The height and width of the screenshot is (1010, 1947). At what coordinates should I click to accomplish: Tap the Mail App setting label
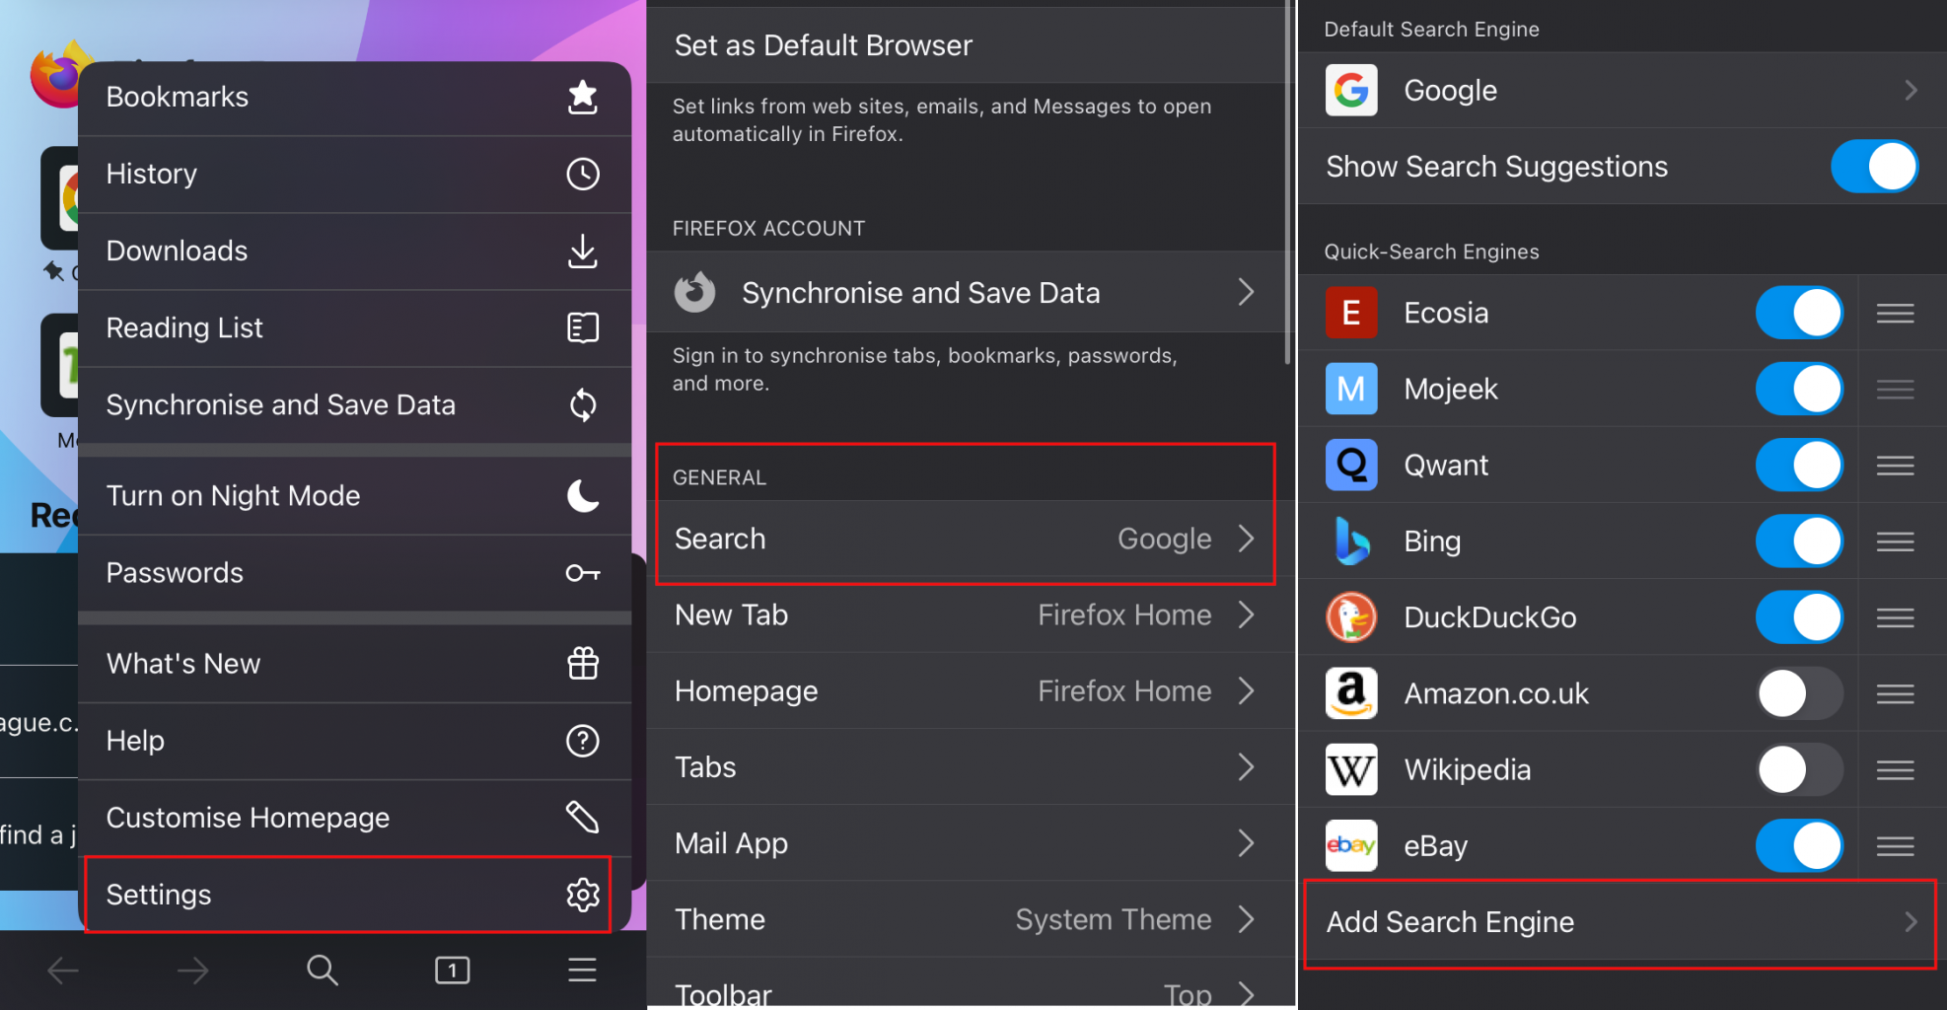(x=731, y=843)
